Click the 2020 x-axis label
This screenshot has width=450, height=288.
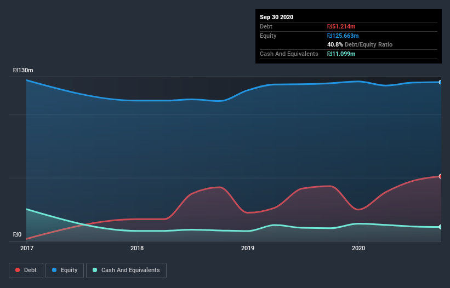tap(358, 248)
